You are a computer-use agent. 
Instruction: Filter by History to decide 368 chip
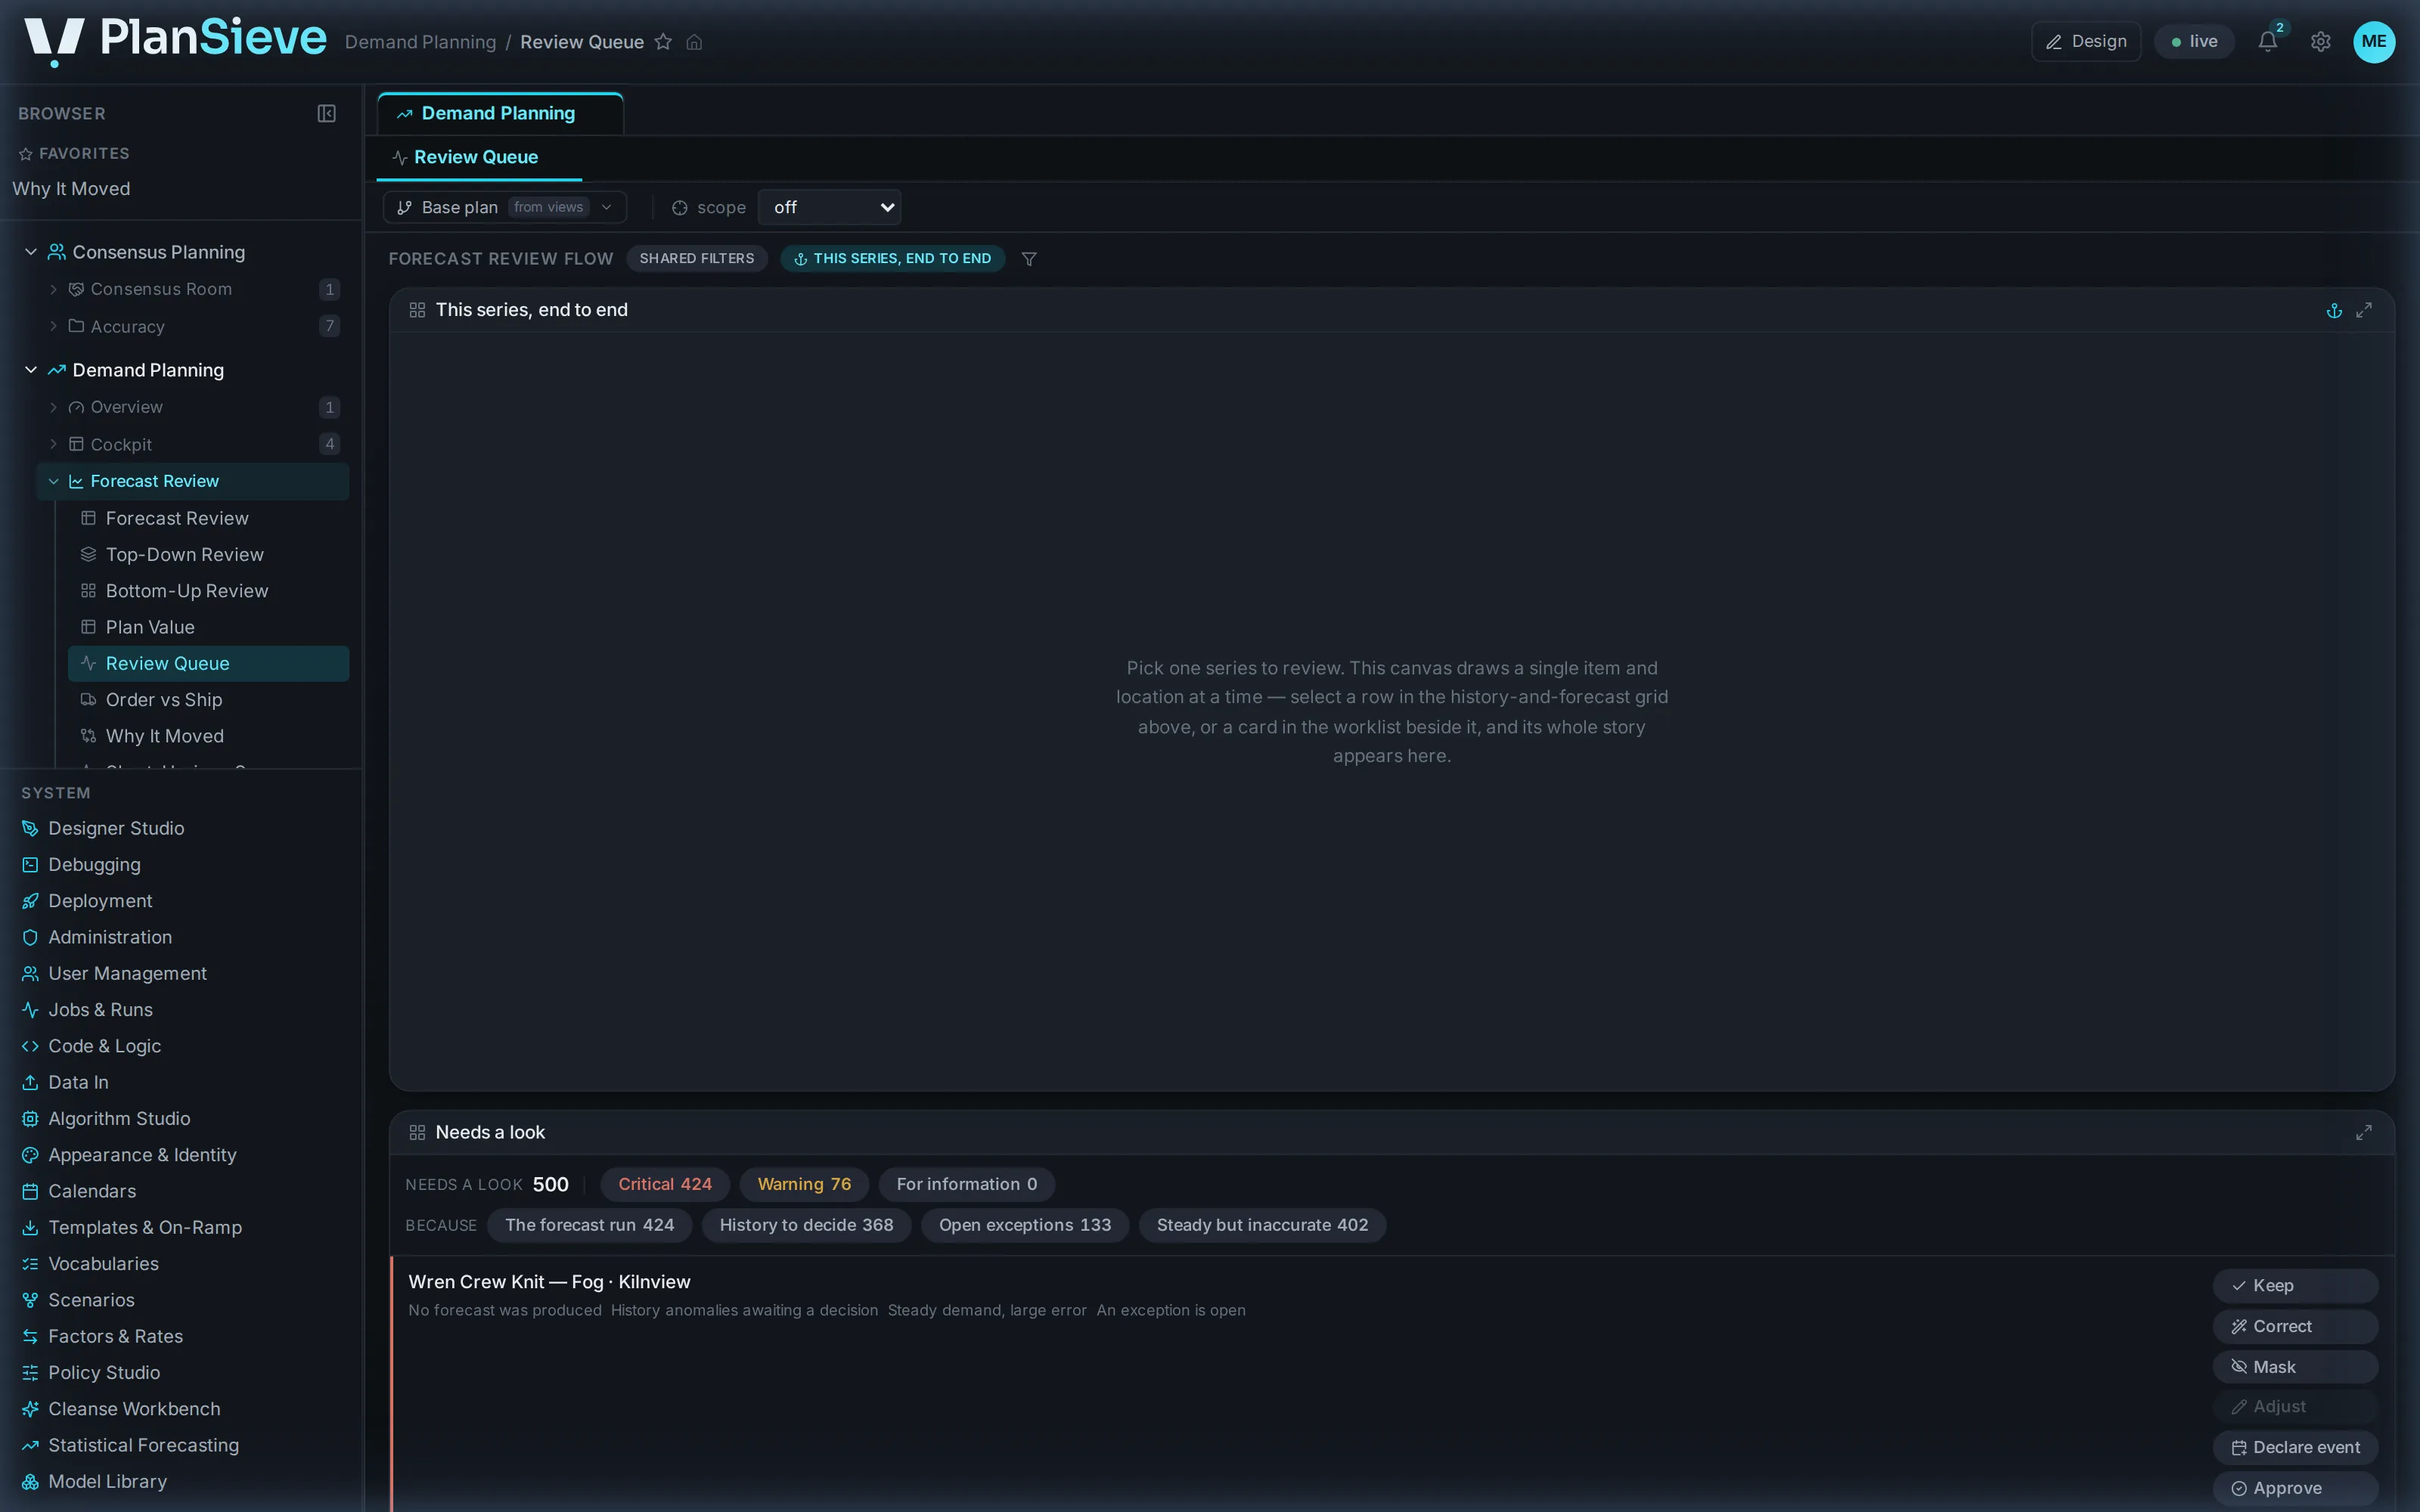[806, 1225]
